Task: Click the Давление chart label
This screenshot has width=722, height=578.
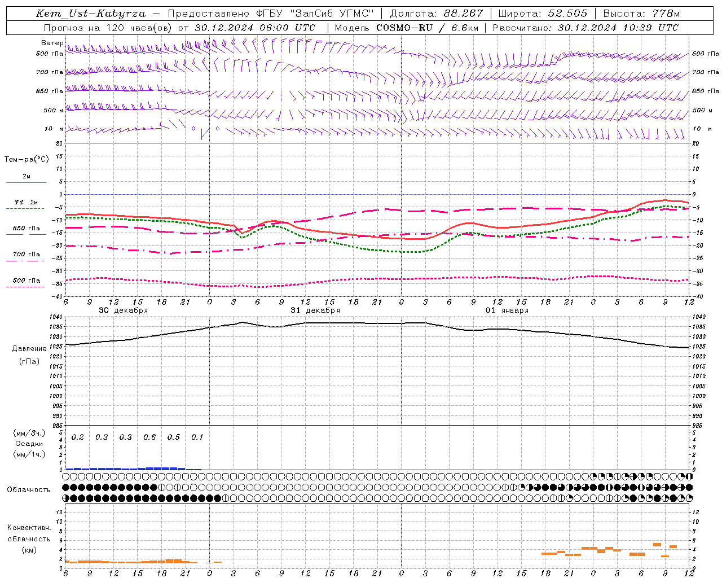Action: 29,349
